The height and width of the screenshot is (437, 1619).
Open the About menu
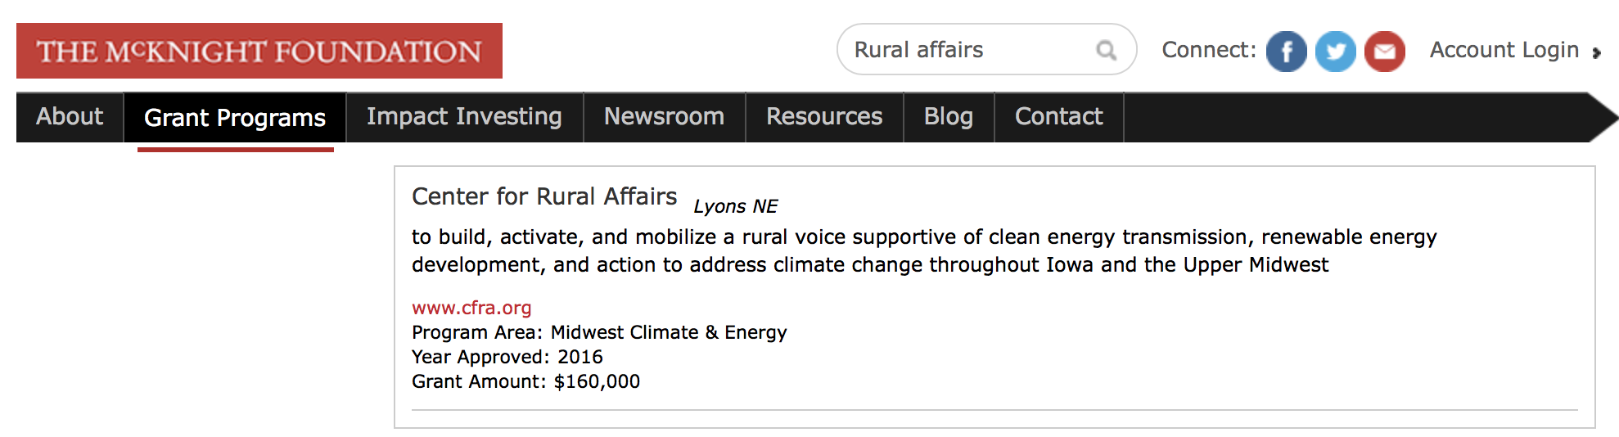click(70, 117)
